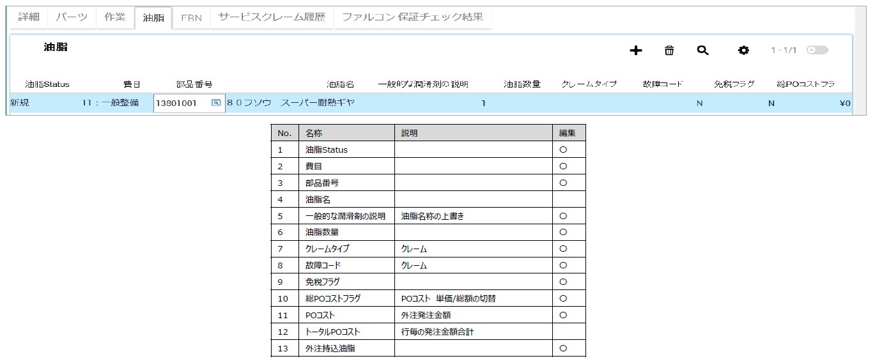Viewport: 875px width, 361px height.
Task: Open search with the magnifier icon
Action: (702, 50)
